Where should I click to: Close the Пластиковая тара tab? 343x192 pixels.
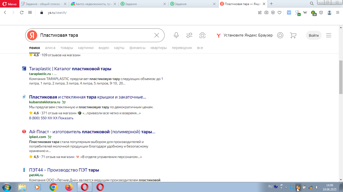click(x=264, y=4)
